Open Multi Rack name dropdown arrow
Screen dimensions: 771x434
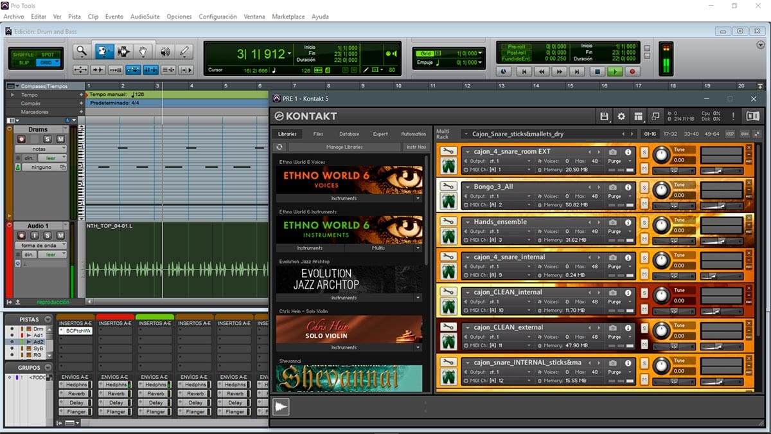(465, 134)
